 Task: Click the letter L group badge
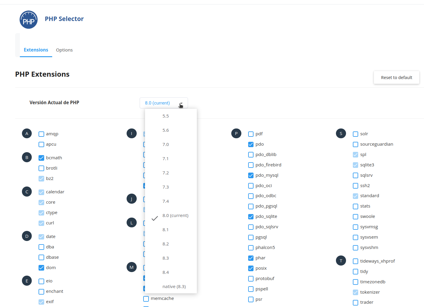point(132,223)
